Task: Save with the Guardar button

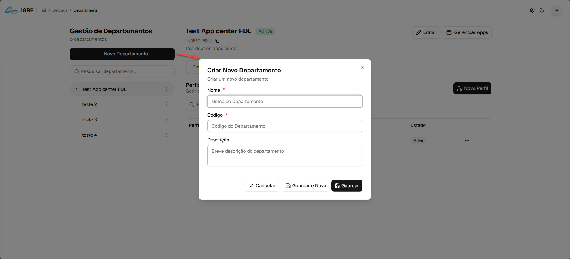Action: pyautogui.click(x=347, y=186)
